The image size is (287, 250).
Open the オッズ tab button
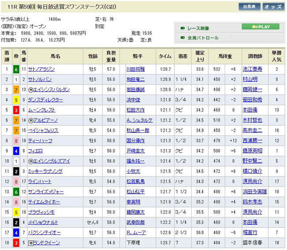coord(273,7)
